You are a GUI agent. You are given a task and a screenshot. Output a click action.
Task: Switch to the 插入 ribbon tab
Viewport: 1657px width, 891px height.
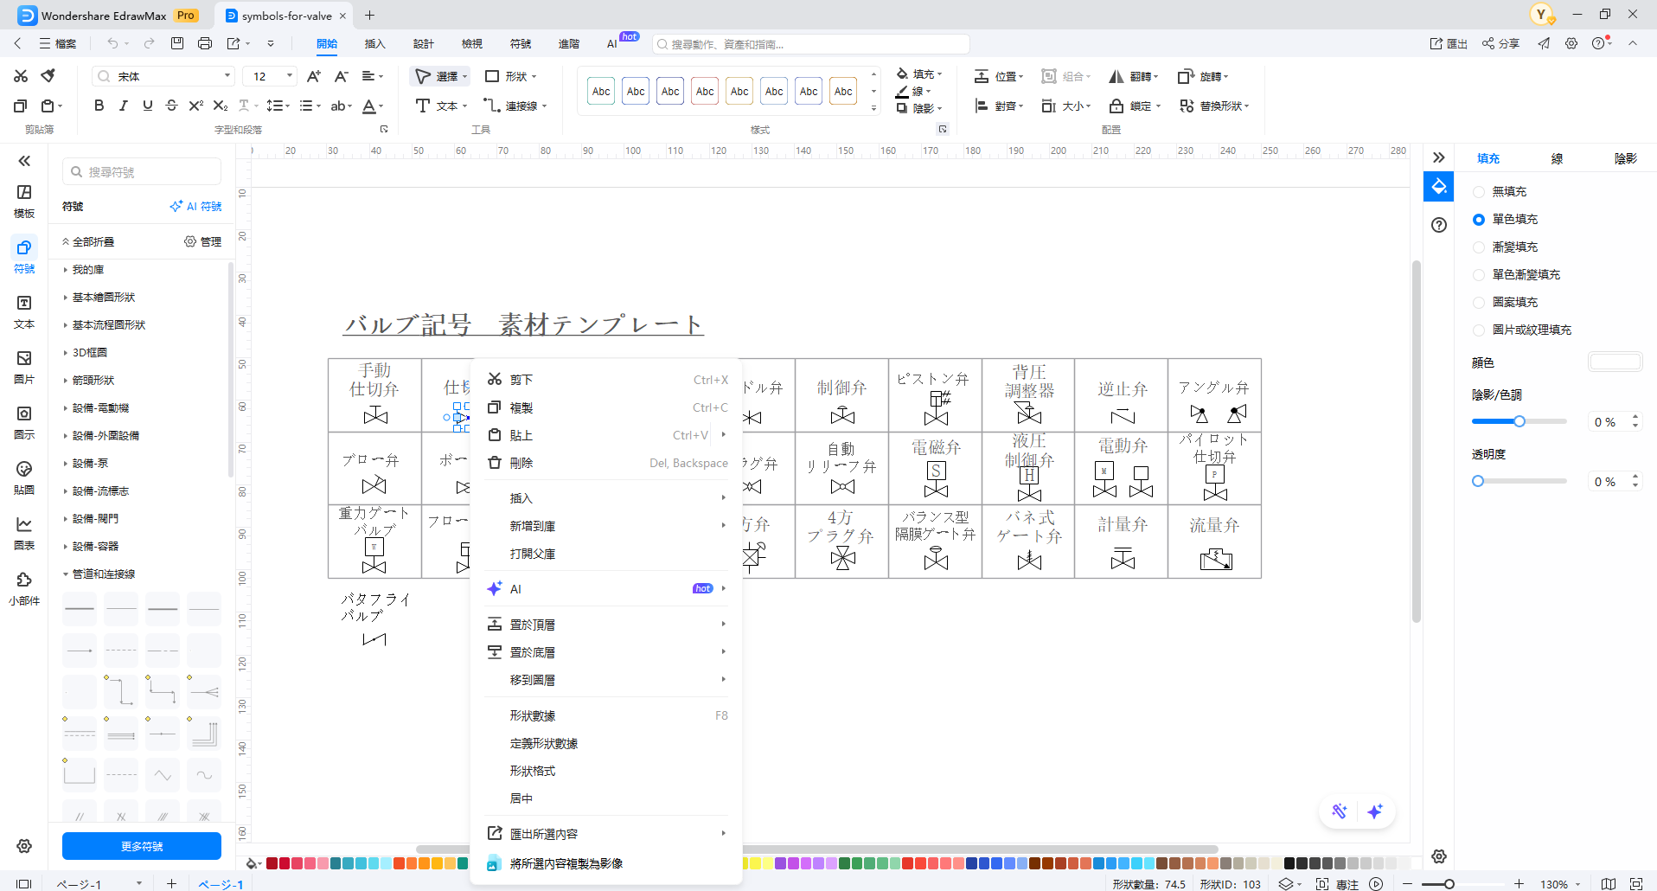374,43
